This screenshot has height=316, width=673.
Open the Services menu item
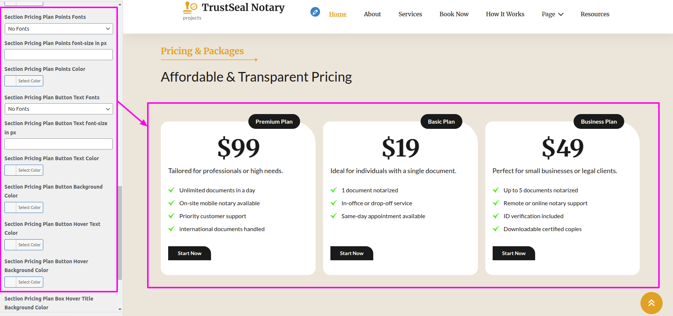coord(410,14)
